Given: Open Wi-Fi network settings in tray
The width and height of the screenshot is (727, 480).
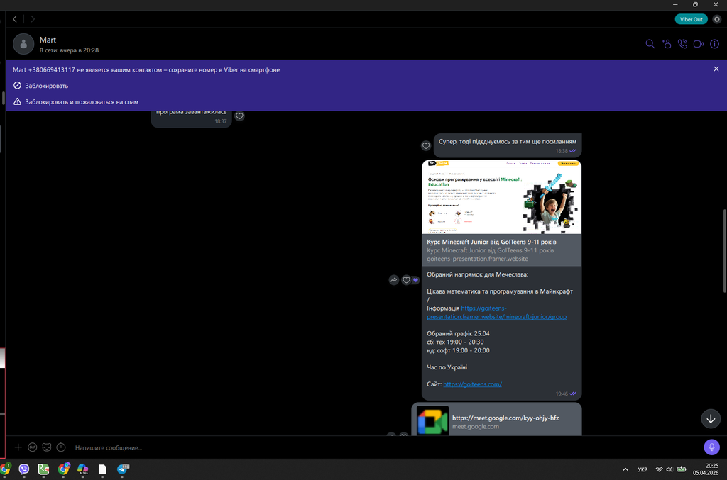Looking at the screenshot, I should point(659,469).
